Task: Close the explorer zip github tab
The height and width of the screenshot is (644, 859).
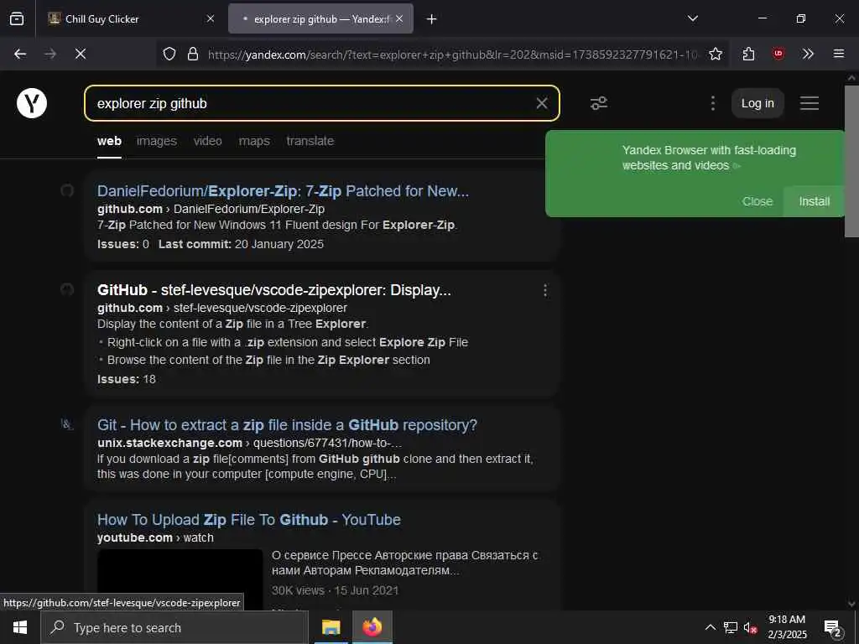Action: [399, 18]
